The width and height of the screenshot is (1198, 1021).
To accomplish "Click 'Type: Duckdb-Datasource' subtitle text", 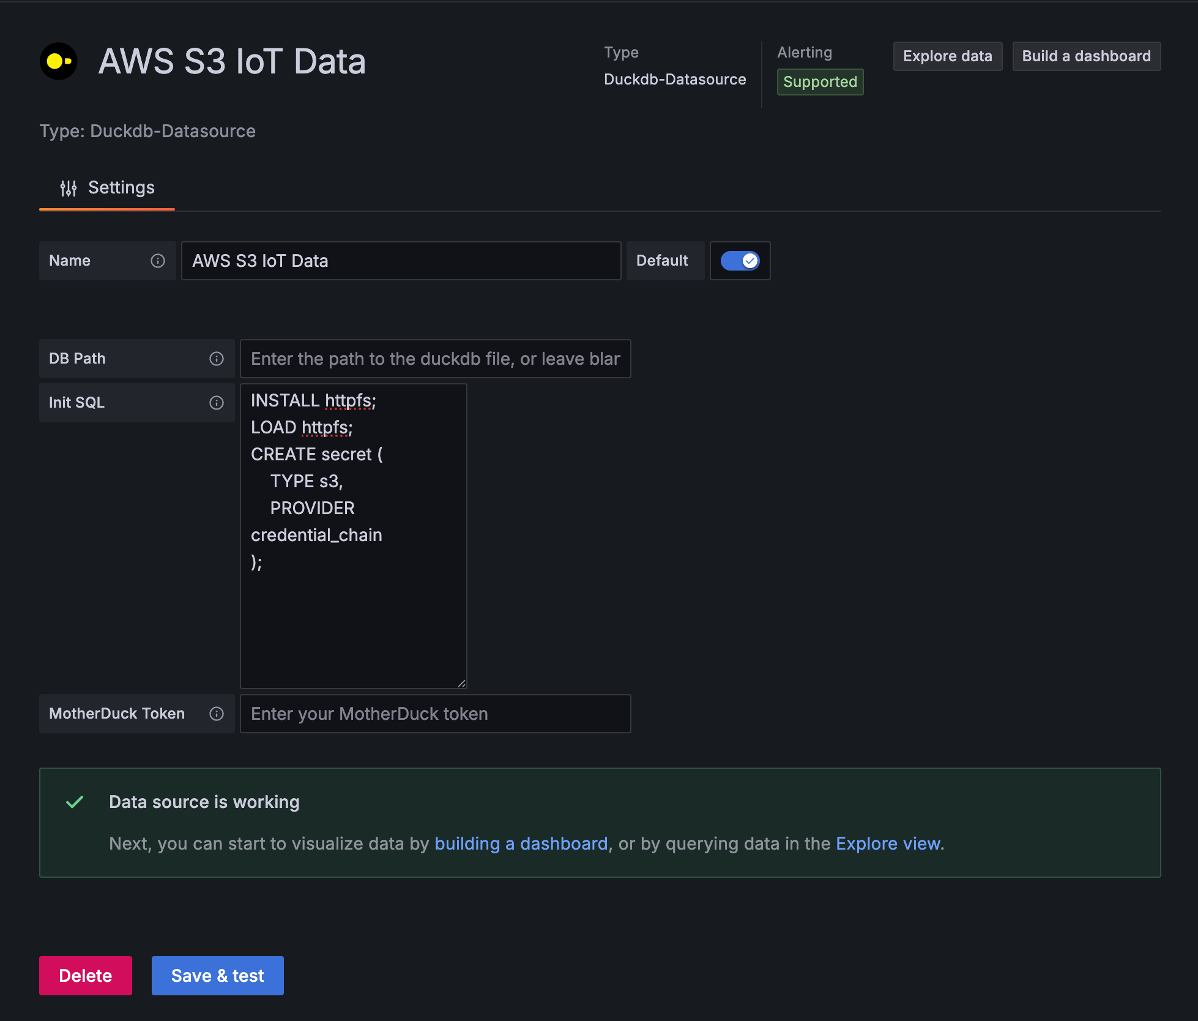I will pos(147,131).
